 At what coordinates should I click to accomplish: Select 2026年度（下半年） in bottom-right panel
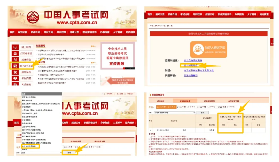click(186, 107)
